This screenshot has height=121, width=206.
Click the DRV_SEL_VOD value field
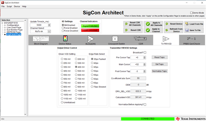pos(138,91)
